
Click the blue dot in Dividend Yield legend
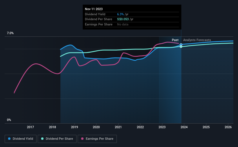9,139
